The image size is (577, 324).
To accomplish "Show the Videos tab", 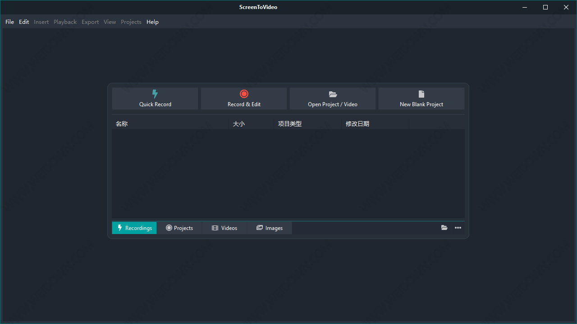I will 224,228.
